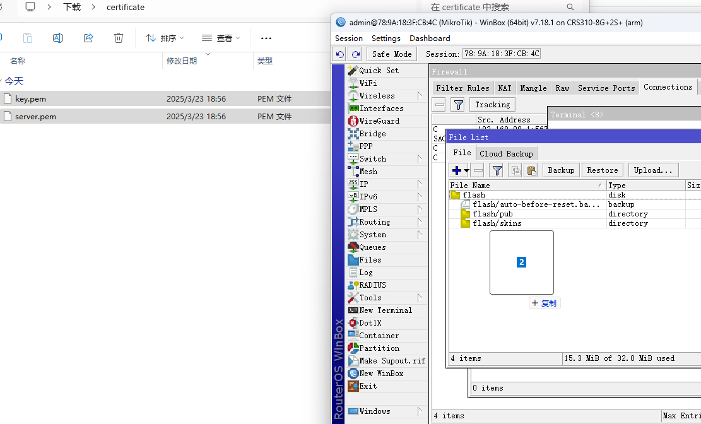
Task: Open Queues in the sidebar
Action: [x=387, y=247]
